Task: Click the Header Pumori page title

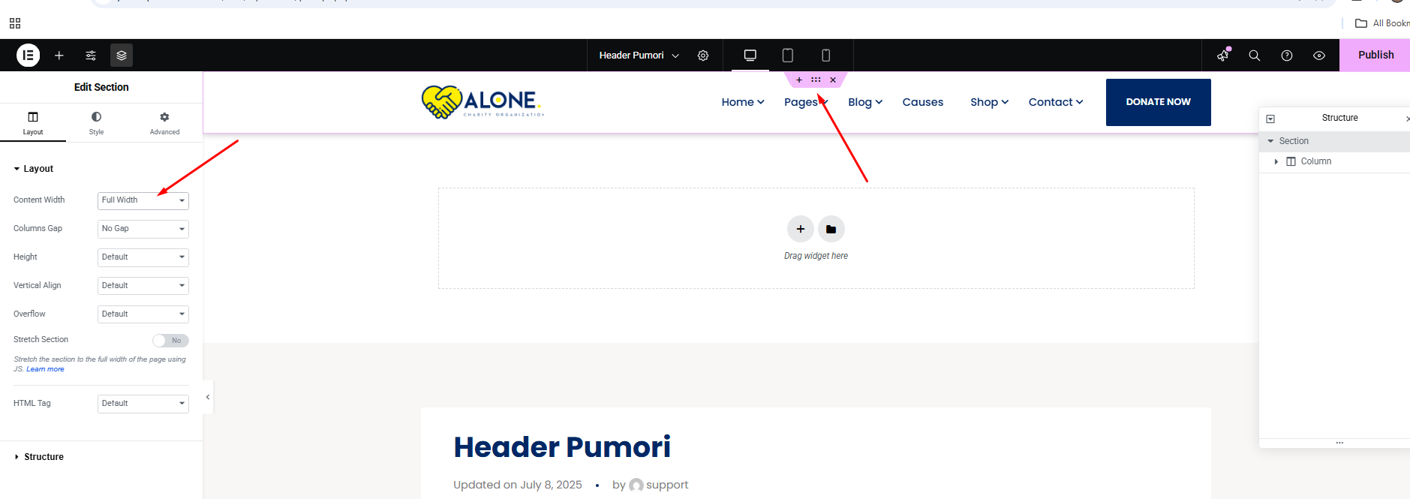Action: [x=562, y=447]
